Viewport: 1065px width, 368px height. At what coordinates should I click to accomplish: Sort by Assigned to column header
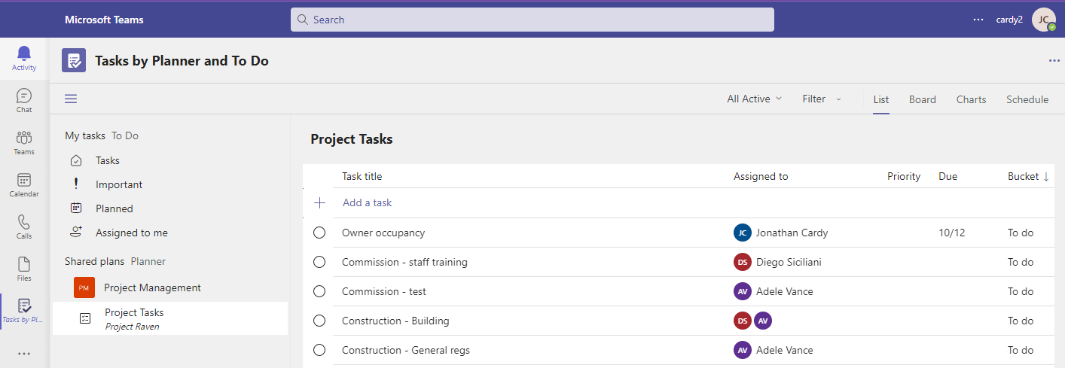pyautogui.click(x=761, y=176)
